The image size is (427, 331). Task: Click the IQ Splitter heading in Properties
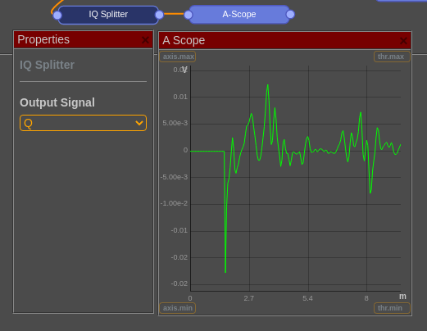point(47,65)
